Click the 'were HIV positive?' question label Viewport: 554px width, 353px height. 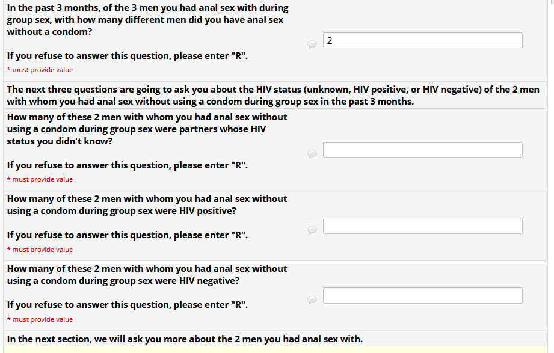tap(147, 204)
